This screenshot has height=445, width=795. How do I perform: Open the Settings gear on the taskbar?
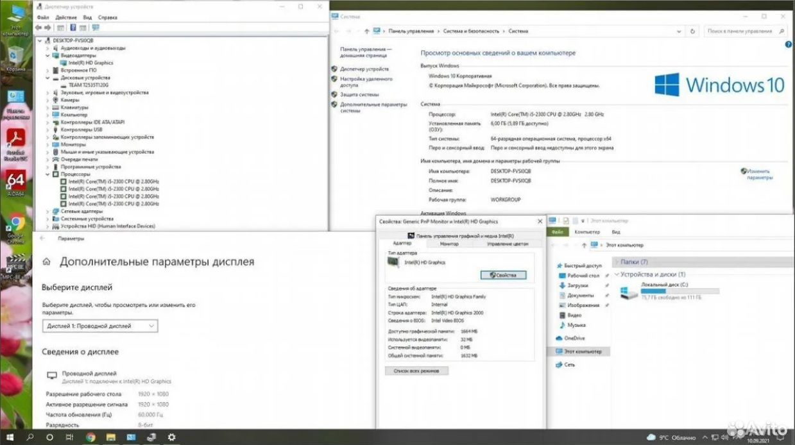tap(171, 437)
